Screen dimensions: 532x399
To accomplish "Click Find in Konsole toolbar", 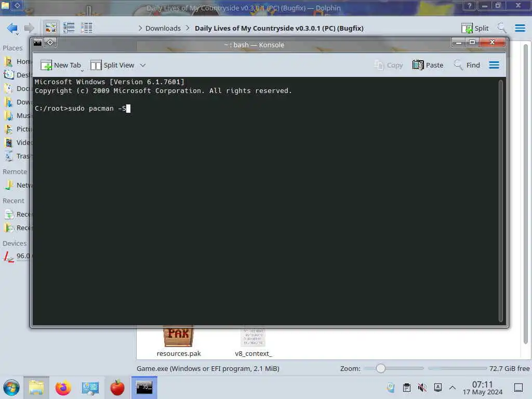I will [467, 65].
